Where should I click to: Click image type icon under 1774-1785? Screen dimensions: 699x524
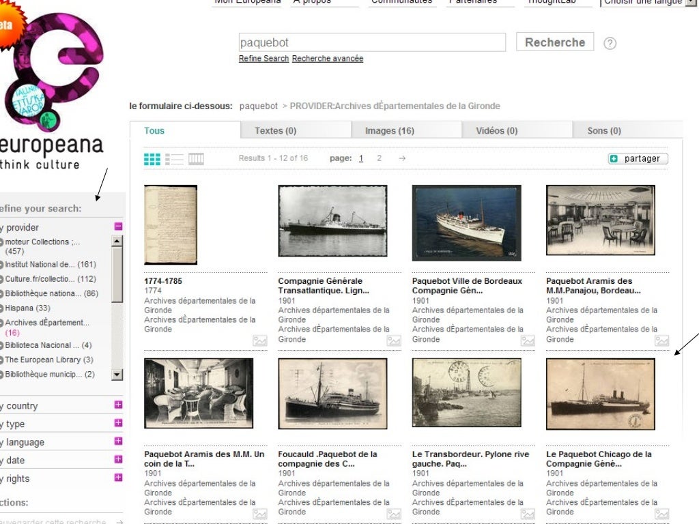click(260, 341)
